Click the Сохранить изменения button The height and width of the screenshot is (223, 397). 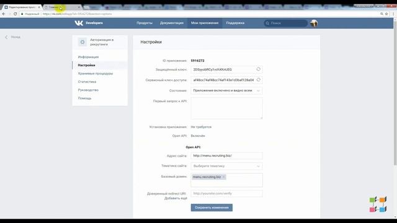click(212, 208)
